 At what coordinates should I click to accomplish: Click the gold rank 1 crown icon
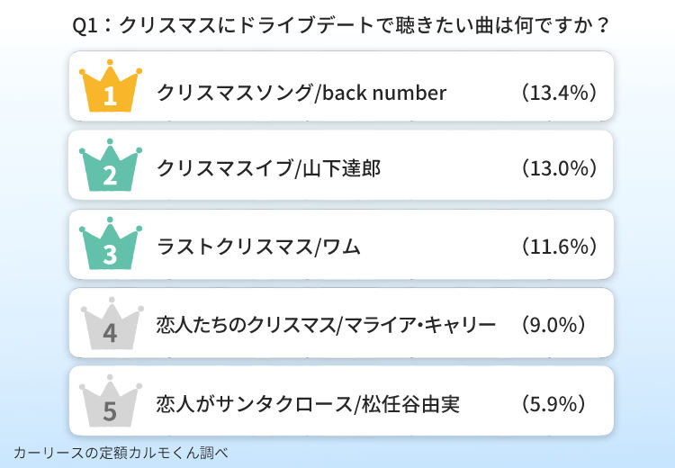click(111, 85)
